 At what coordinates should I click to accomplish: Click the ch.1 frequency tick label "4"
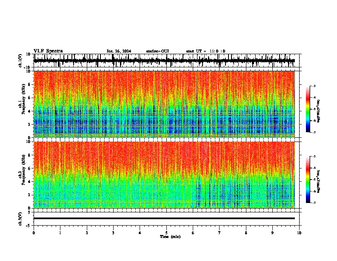[30, 111]
